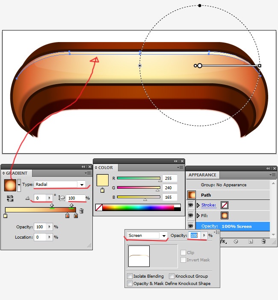The height and width of the screenshot is (300, 278).
Task: Open the Transparency popup options menu
Action: (x=217, y=232)
